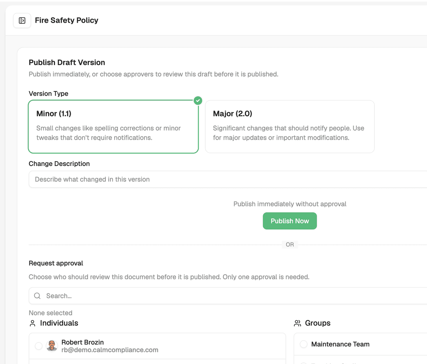The width and height of the screenshot is (427, 364).
Task: Focus the approver Search field
Action: [x=228, y=296]
